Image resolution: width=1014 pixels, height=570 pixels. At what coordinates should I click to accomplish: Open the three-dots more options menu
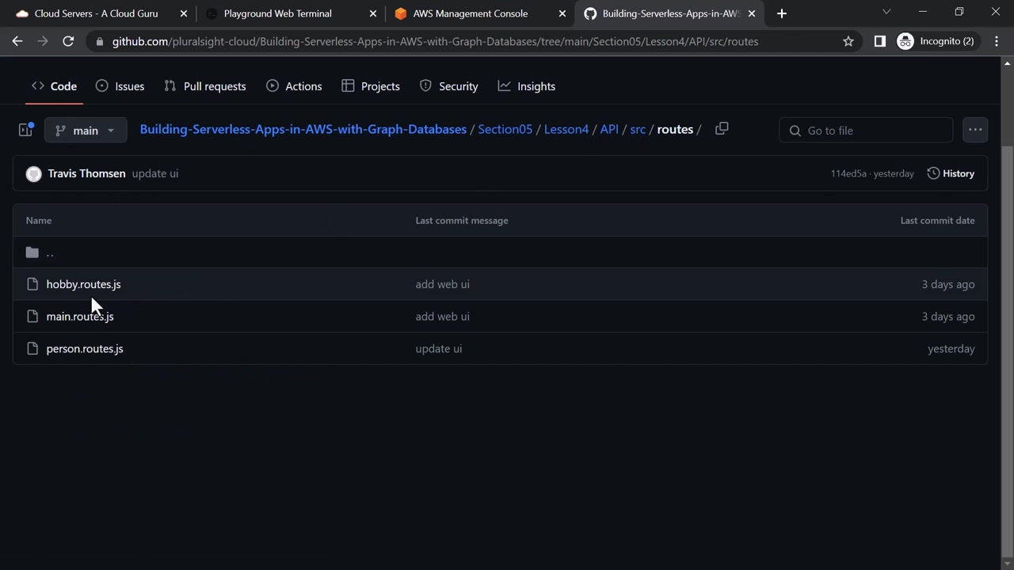pyautogui.click(x=974, y=130)
